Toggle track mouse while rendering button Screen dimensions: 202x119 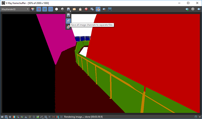tap(98, 9)
